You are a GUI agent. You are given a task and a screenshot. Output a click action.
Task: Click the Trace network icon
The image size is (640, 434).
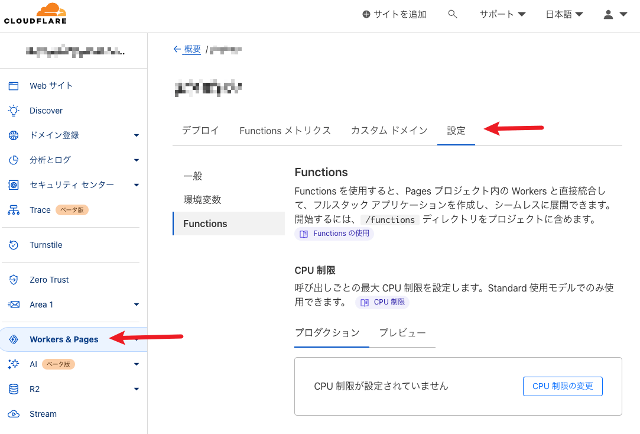click(14, 210)
